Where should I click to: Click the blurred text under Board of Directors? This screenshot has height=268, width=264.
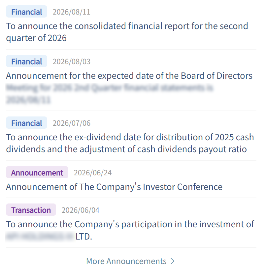pos(109,94)
